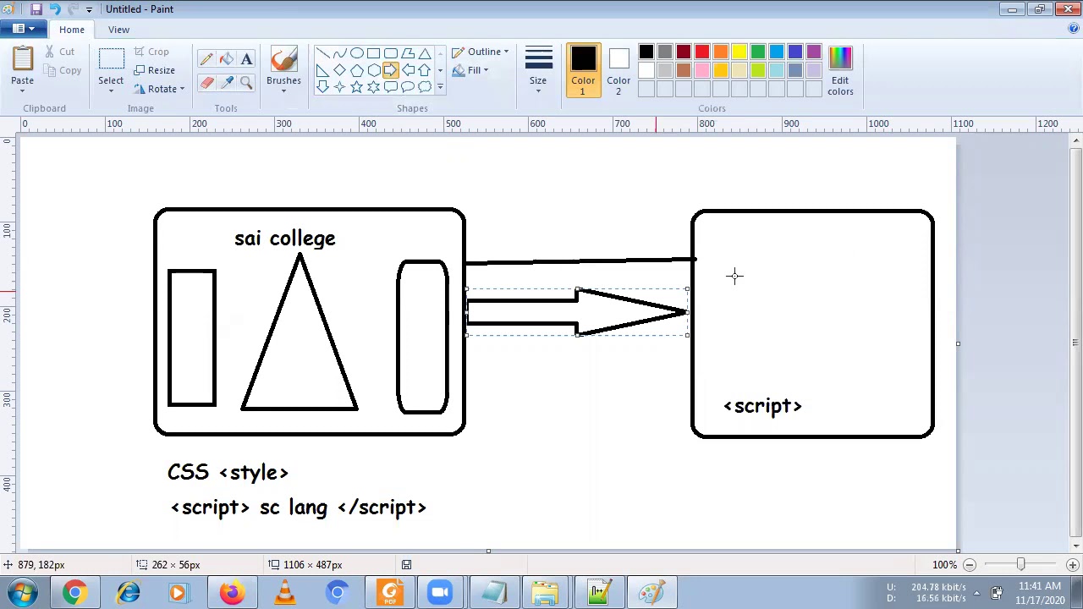Open the shape Outline dropdown
The width and height of the screenshot is (1083, 609).
point(481,52)
